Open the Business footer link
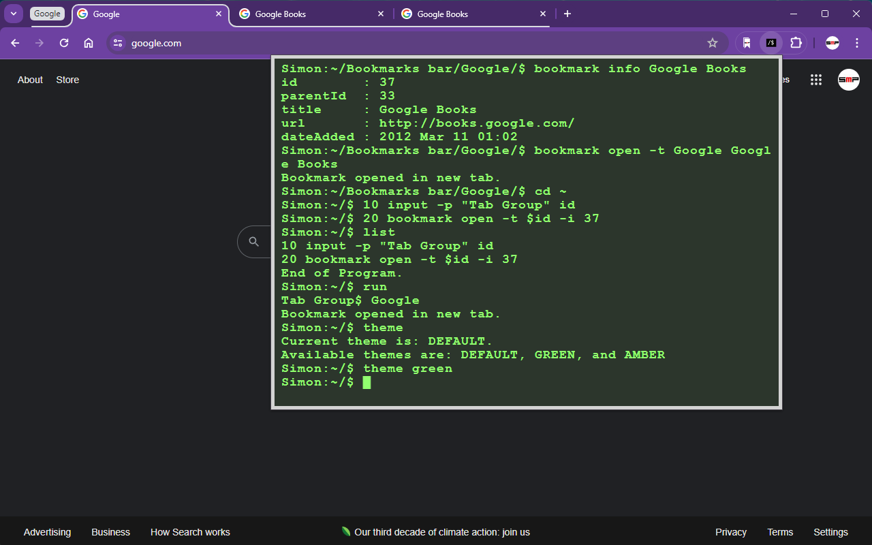 [110, 532]
